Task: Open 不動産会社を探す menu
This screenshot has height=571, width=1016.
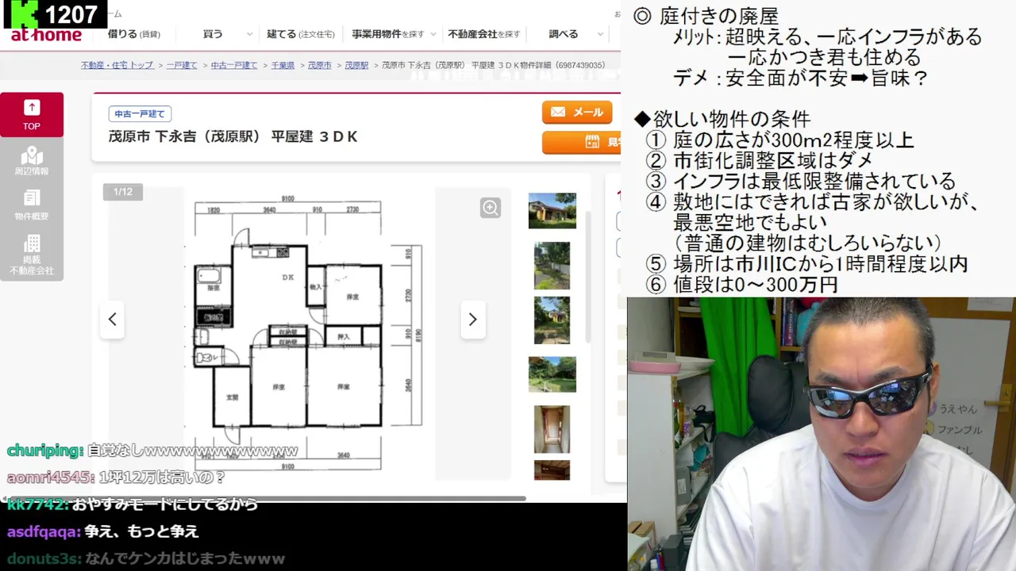Action: tap(484, 34)
